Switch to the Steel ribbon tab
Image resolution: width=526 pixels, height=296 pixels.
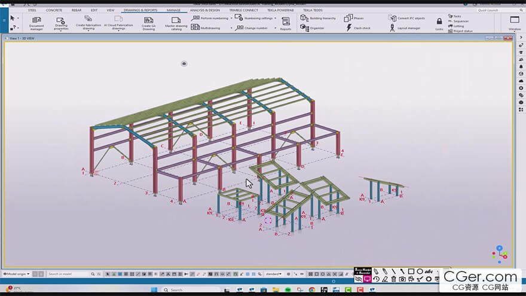[x=32, y=10]
